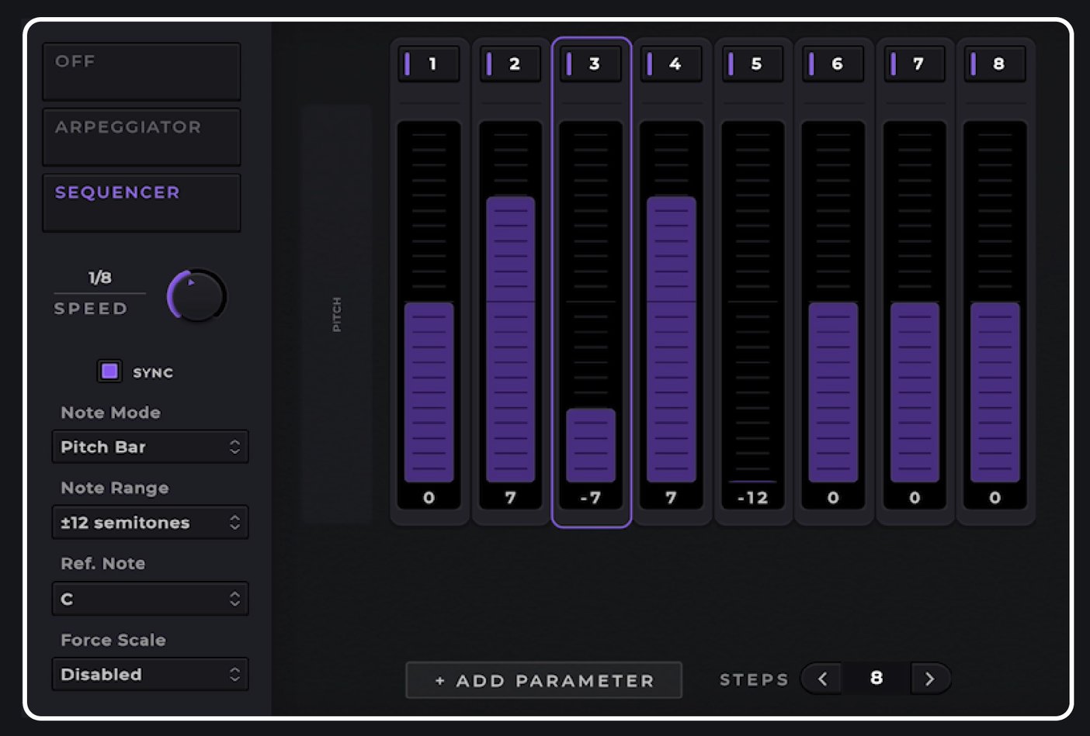This screenshot has width=1090, height=736.
Task: Select the OFF mode
Action: pyautogui.click(x=141, y=71)
